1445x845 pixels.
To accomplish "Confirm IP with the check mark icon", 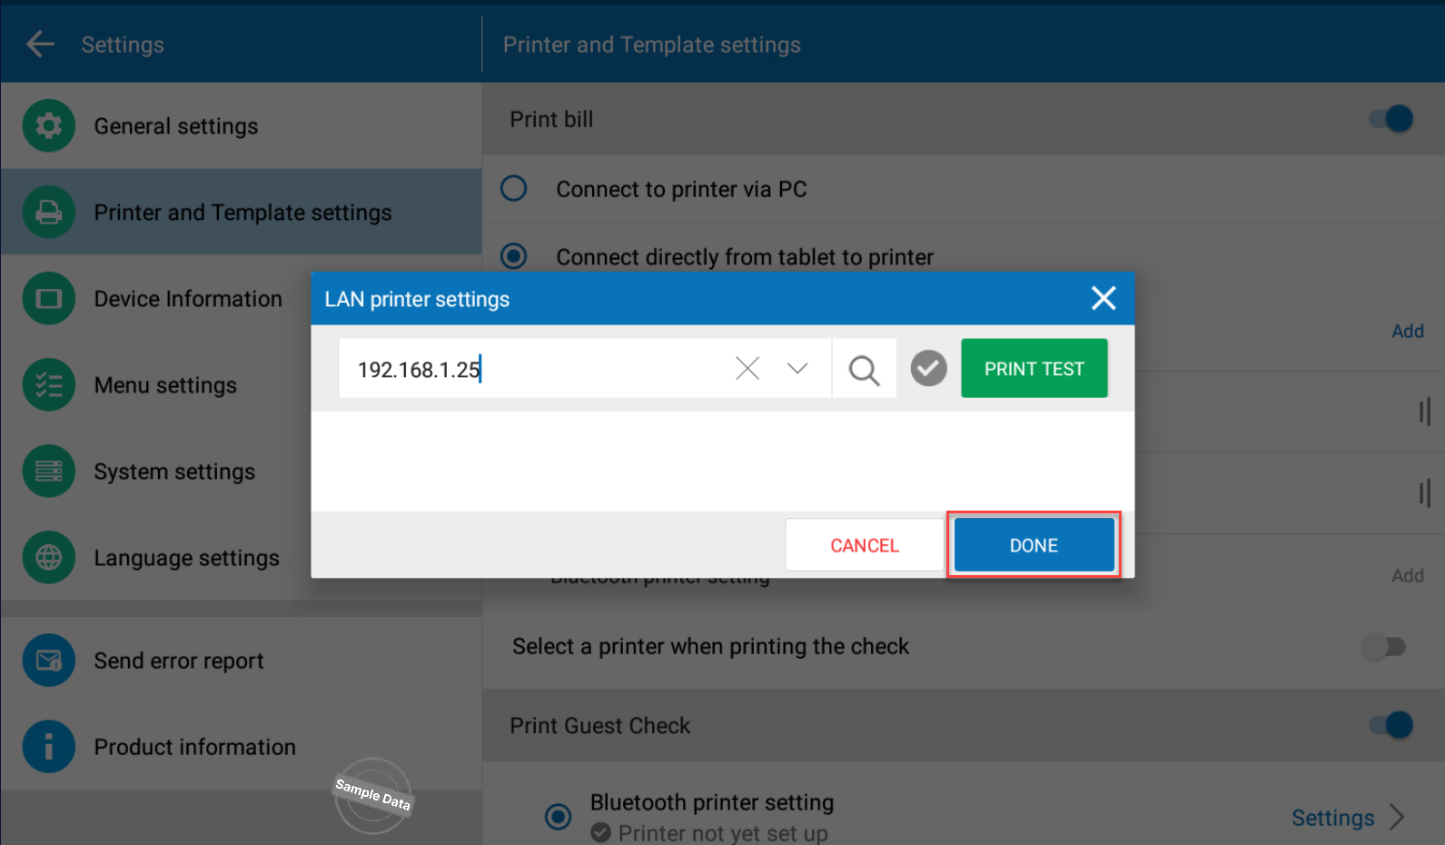I will pyautogui.click(x=928, y=368).
